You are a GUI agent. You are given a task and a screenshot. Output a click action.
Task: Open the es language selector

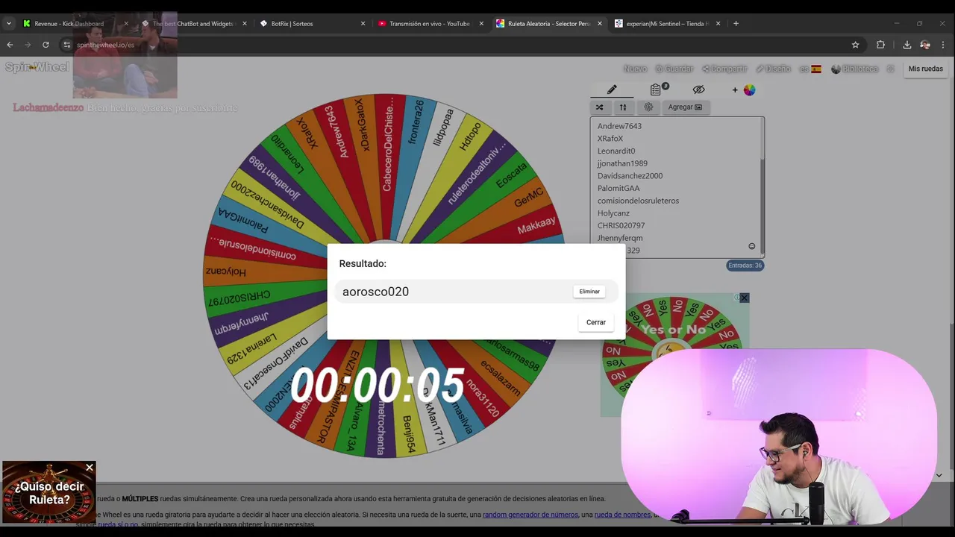click(810, 69)
